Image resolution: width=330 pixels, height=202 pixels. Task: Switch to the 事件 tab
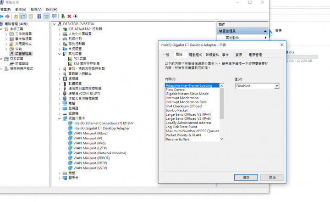click(x=225, y=55)
